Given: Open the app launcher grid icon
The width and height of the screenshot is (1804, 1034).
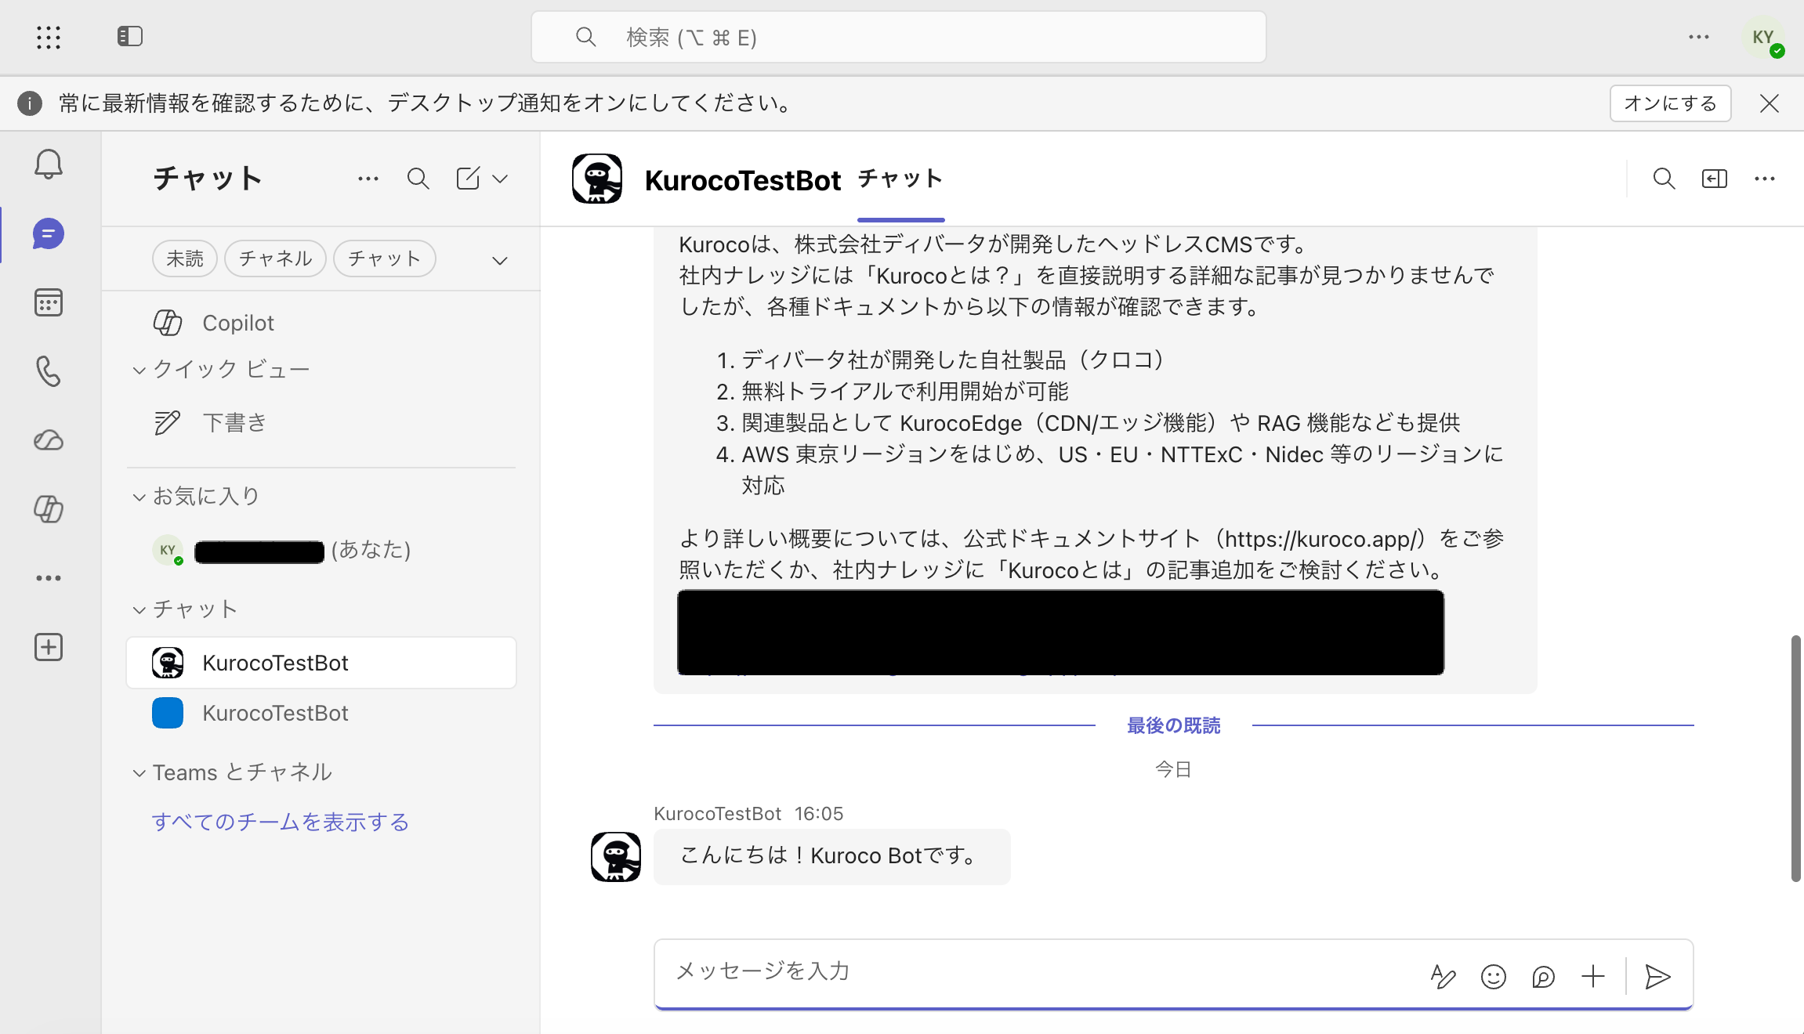Looking at the screenshot, I should point(49,37).
